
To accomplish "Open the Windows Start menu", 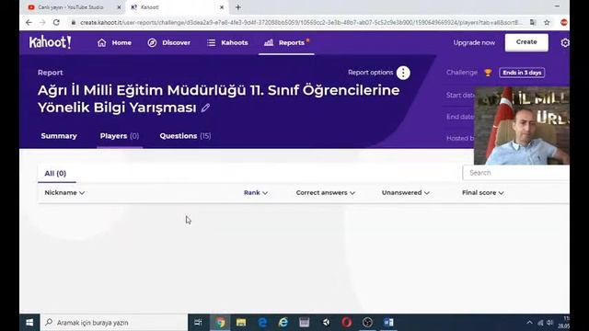I will (x=29, y=323).
